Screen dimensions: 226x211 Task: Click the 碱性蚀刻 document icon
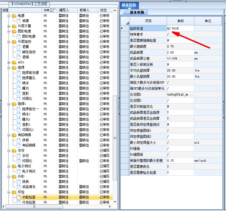click(x=19, y=52)
